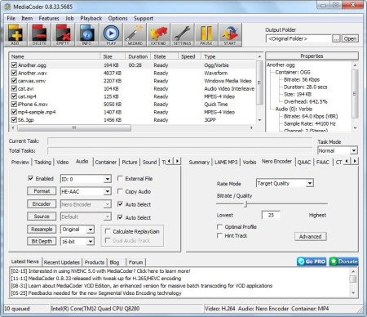Enable the Optimal Profile checkbox

click(219, 227)
